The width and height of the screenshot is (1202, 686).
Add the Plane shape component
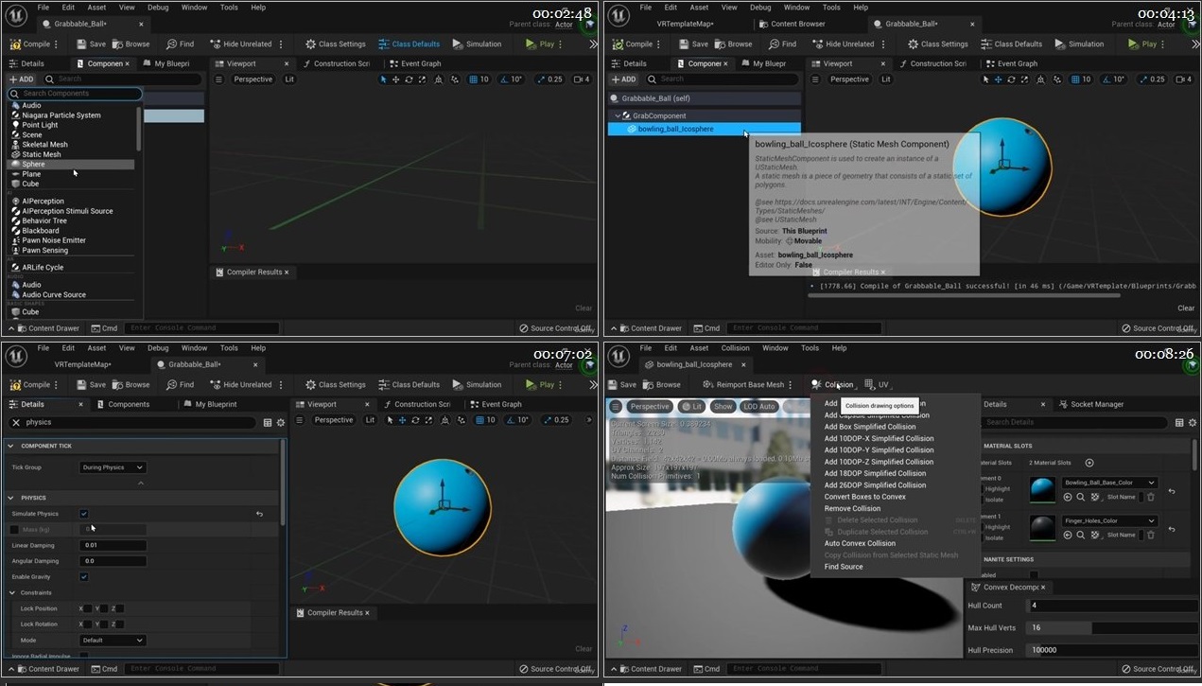(31, 174)
